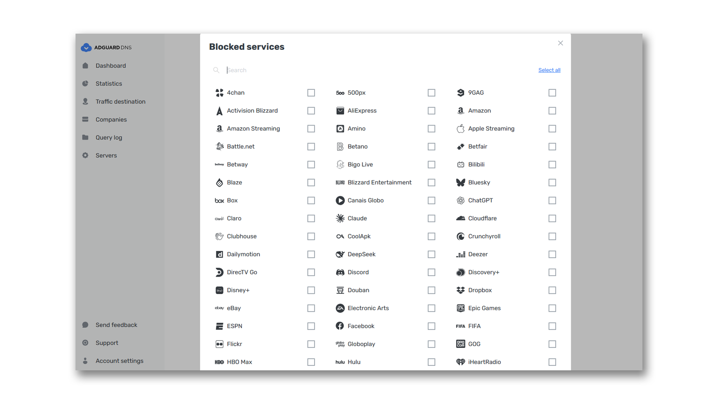
Task: Enable blocking for 4chan checkbox
Action: coord(311,92)
